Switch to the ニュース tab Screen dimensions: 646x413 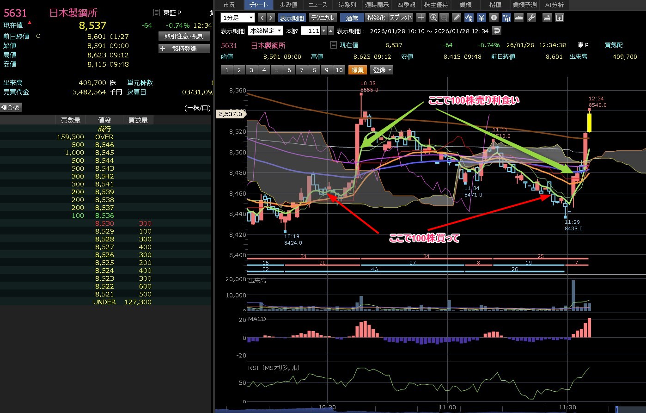pos(317,5)
